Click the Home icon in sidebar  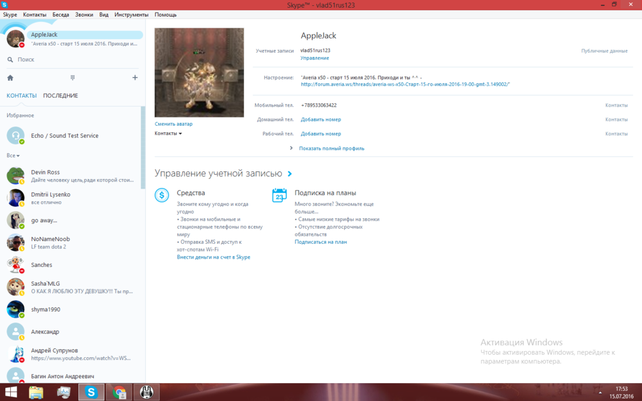click(10, 78)
